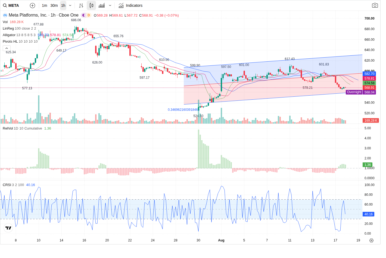Click the purple Overnight label
Viewport: 386px width, 258px height.
(x=354, y=92)
